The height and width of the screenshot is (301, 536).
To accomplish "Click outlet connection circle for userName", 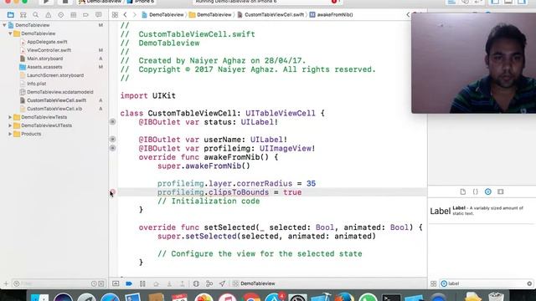I will (112, 140).
